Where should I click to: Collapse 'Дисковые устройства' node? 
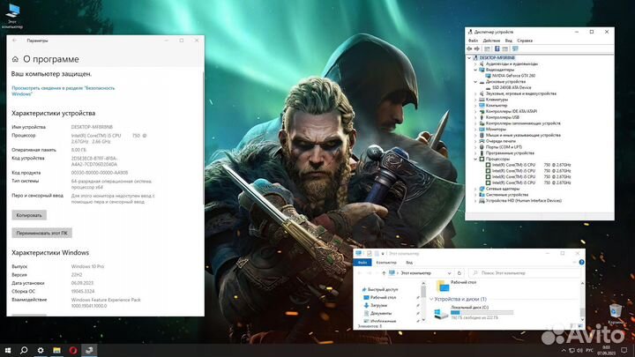pos(475,82)
